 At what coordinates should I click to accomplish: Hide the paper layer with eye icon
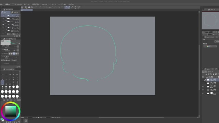203,93
